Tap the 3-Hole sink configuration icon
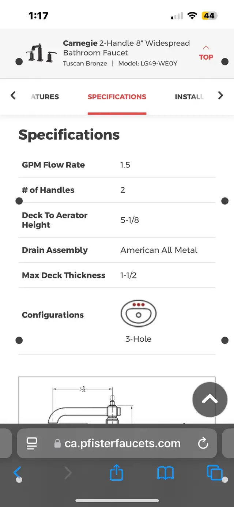 click(138, 314)
